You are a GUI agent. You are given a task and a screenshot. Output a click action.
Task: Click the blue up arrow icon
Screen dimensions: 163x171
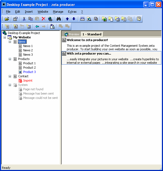coord(67,19)
